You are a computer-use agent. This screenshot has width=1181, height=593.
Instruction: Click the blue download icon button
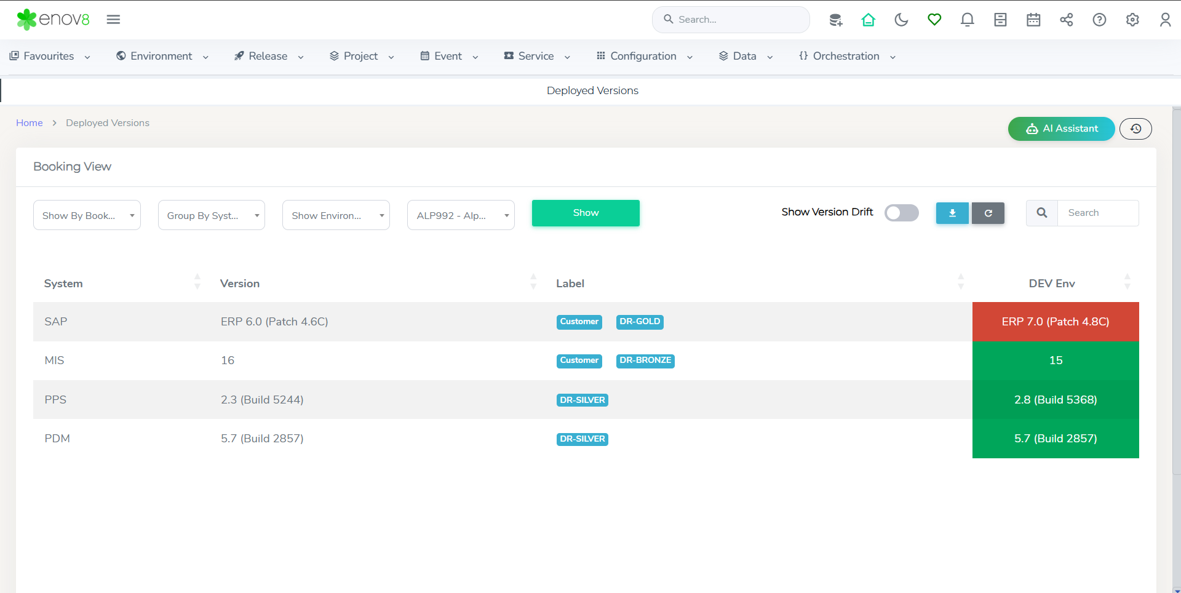pyautogui.click(x=952, y=213)
